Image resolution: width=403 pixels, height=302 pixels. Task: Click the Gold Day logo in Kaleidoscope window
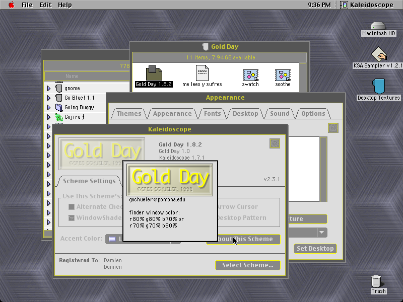click(x=102, y=154)
